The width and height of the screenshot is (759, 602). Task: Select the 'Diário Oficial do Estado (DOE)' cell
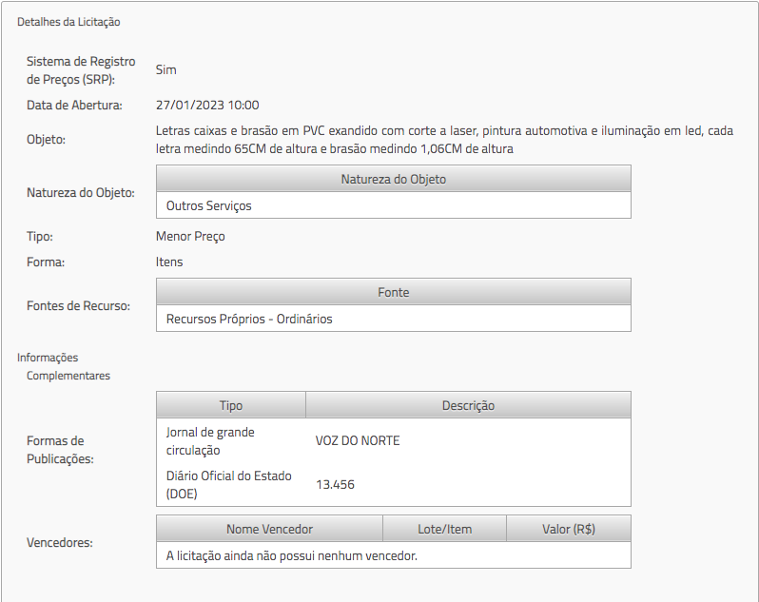pos(228,484)
